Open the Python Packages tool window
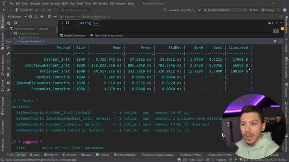The height and width of the screenshot is (162, 289). pyautogui.click(x=125, y=155)
